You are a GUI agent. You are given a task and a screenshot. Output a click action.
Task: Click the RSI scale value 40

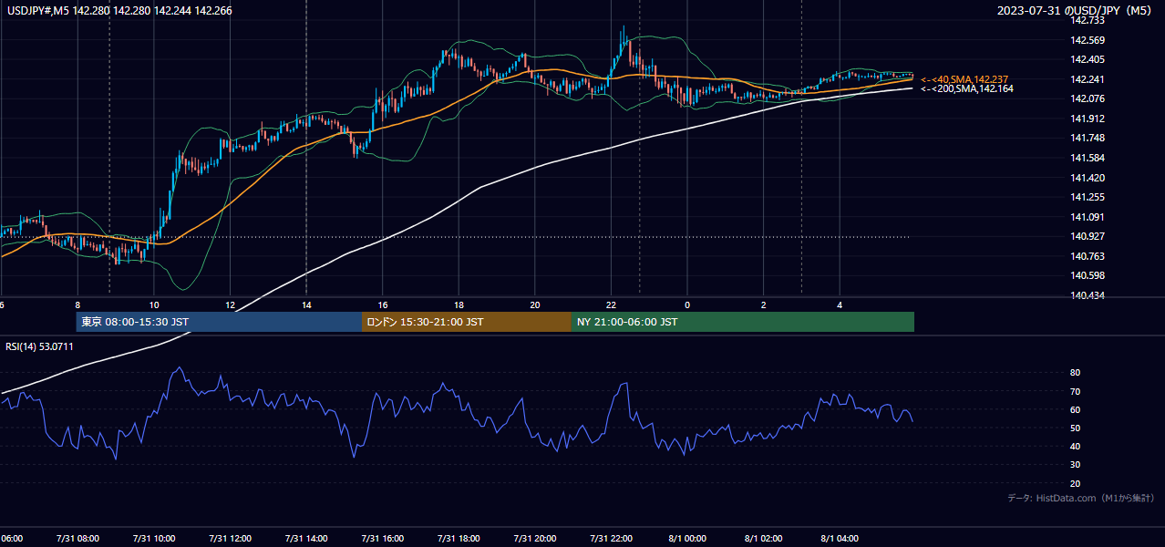1076,446
